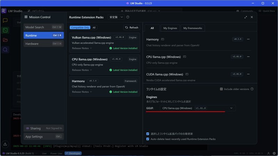Click Harmony v0.3.4 badge in right list
The image size is (278, 156).
point(238,39)
